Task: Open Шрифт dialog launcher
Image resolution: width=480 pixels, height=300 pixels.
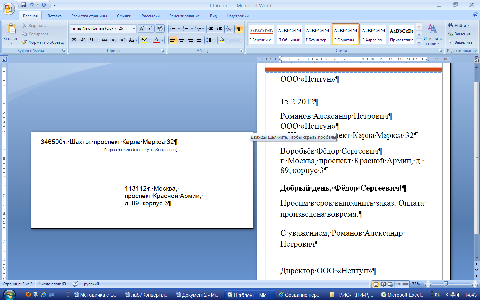Action: [x=162, y=51]
